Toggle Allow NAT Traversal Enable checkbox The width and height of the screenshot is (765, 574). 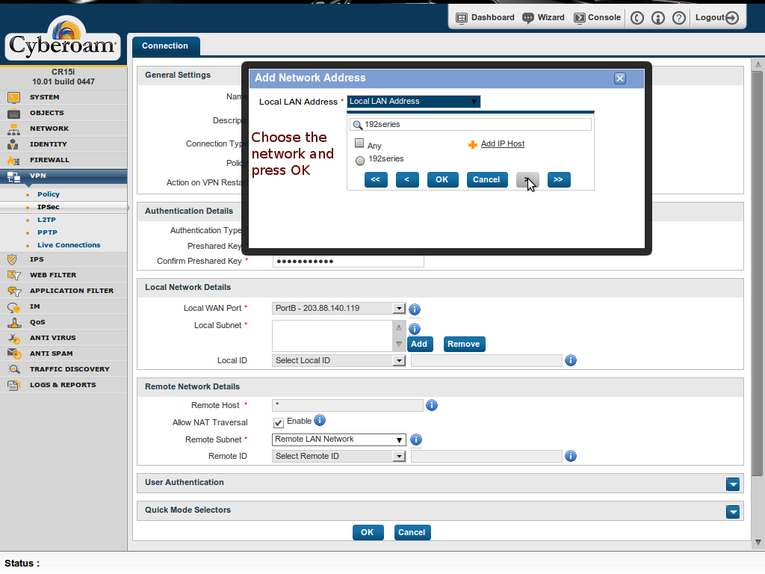coord(279,423)
